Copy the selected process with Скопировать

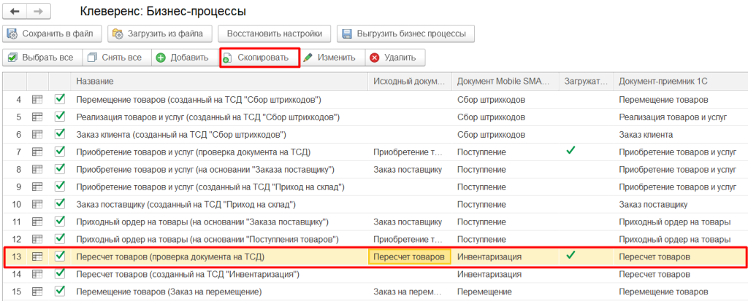(x=259, y=58)
